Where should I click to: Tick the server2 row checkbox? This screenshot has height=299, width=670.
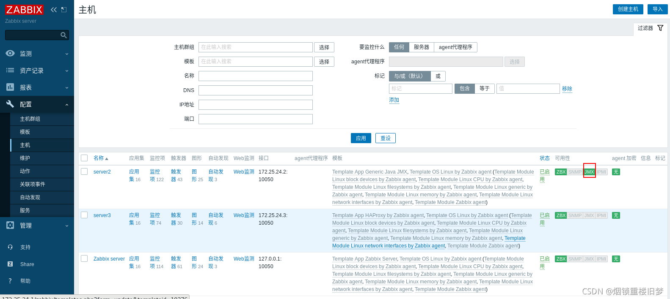84,171
